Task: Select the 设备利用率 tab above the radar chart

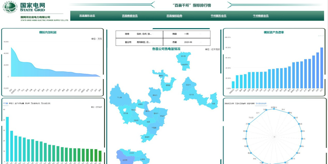Action: (250, 103)
